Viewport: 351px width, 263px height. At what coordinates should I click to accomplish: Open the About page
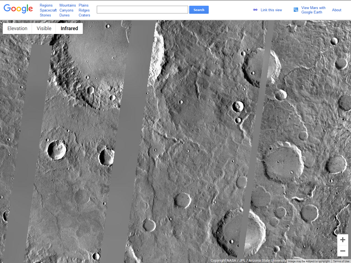337,10
